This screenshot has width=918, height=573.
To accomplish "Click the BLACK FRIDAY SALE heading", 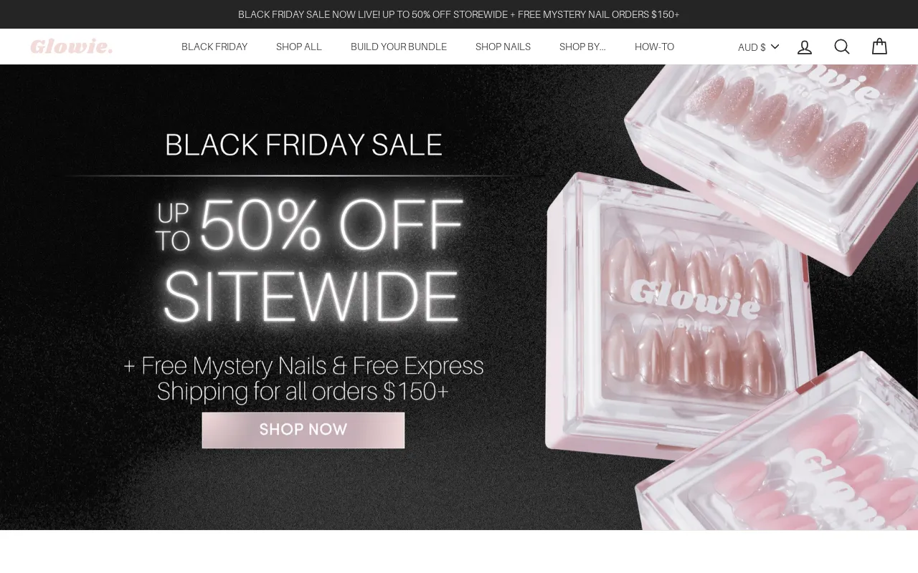I will pyautogui.click(x=303, y=145).
